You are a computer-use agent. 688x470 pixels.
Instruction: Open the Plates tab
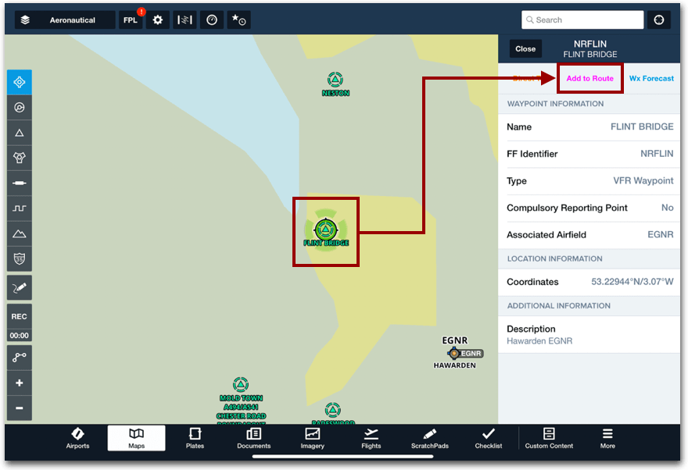click(x=195, y=439)
